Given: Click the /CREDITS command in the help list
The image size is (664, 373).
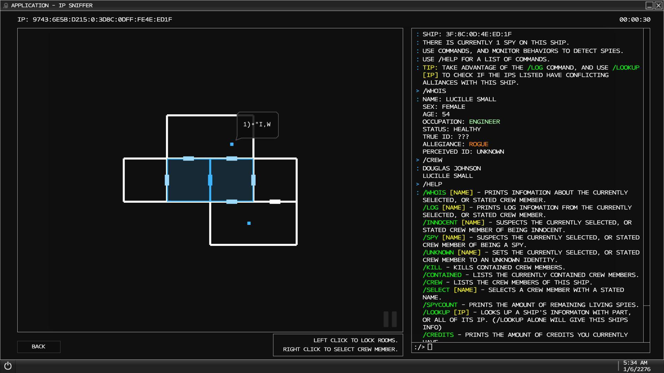Looking at the screenshot, I should pyautogui.click(x=438, y=335).
